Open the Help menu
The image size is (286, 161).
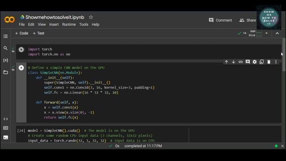click(x=96, y=25)
